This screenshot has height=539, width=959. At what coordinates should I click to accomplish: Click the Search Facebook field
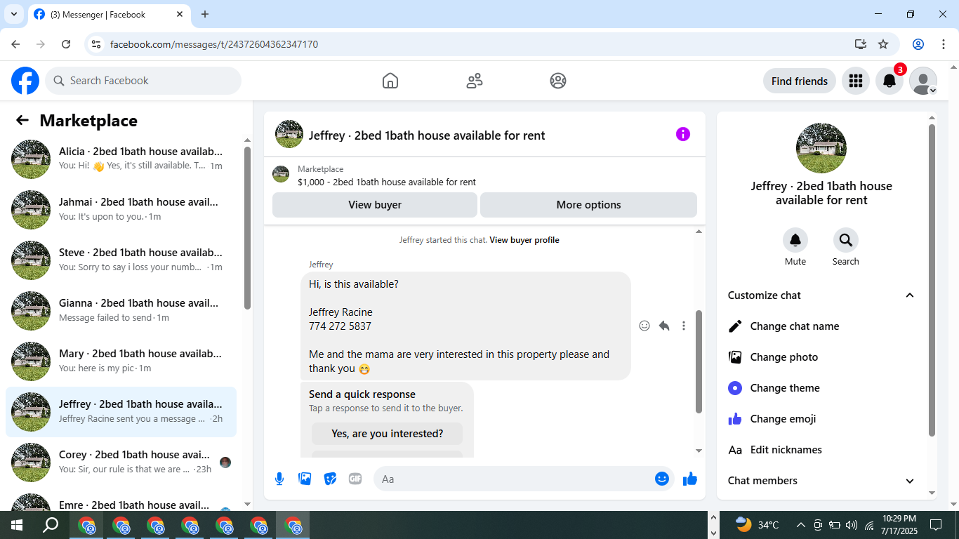pos(143,81)
